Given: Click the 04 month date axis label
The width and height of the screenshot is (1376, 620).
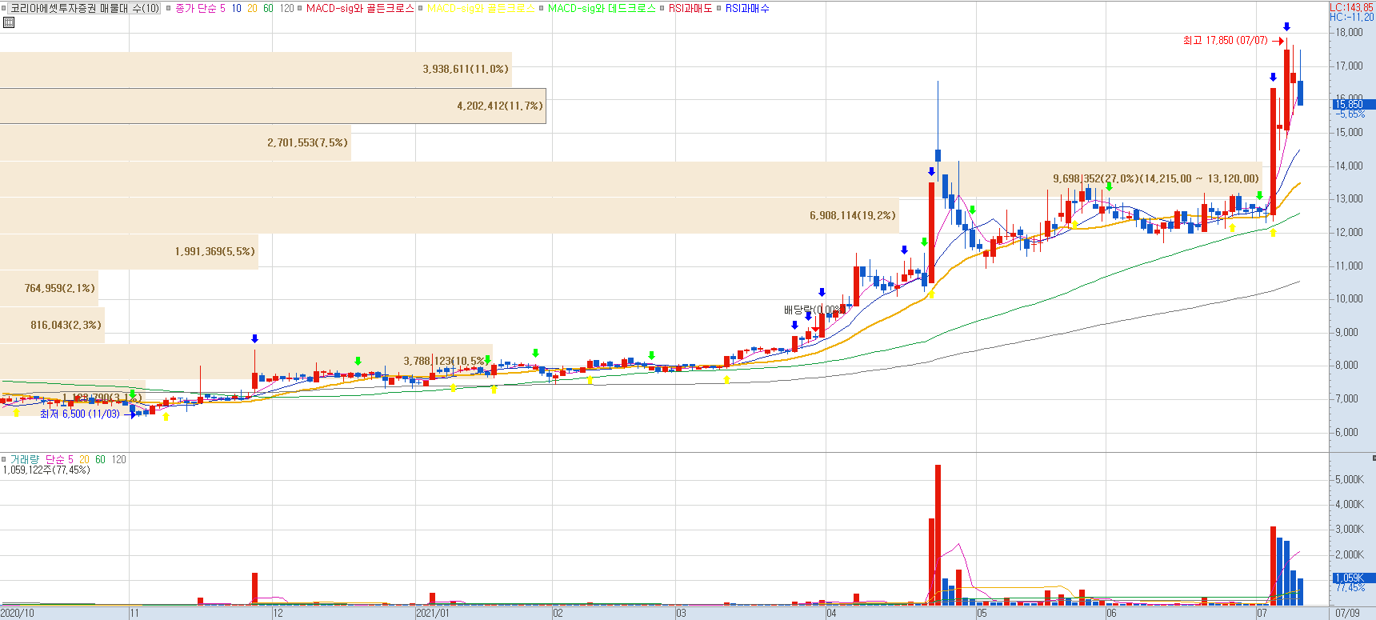Looking at the screenshot, I should coord(831,614).
